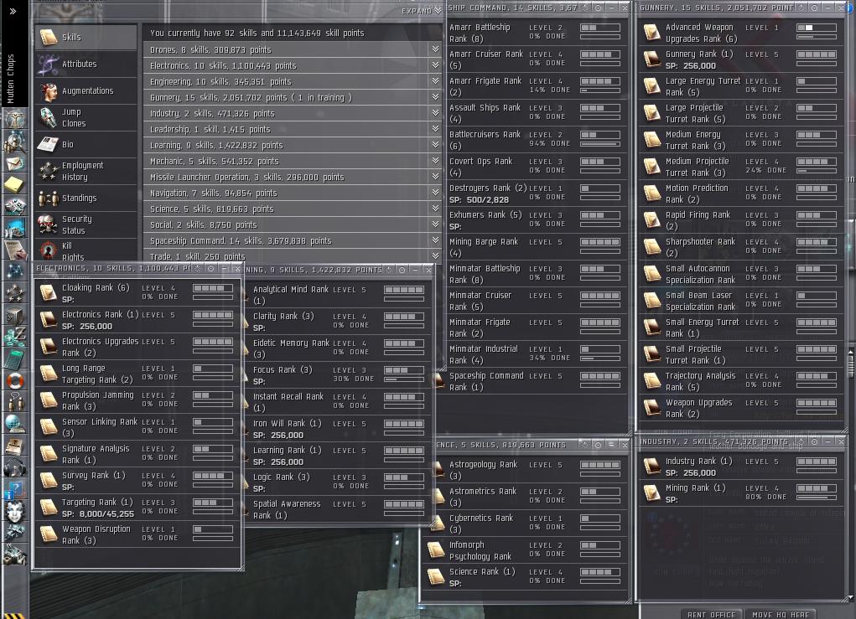856x619 pixels.
Task: Click circle icon in Industry window header
Action: 814,441
